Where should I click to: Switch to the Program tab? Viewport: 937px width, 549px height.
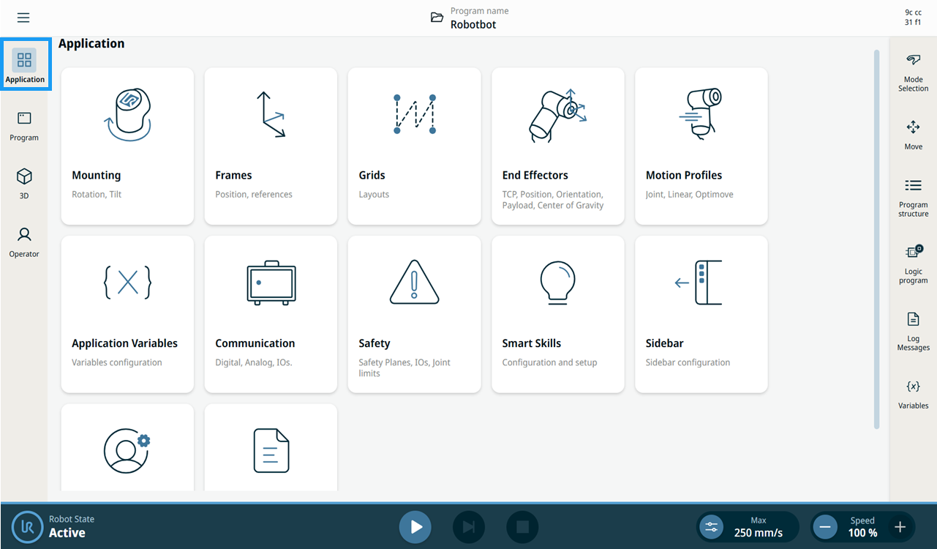click(x=24, y=126)
